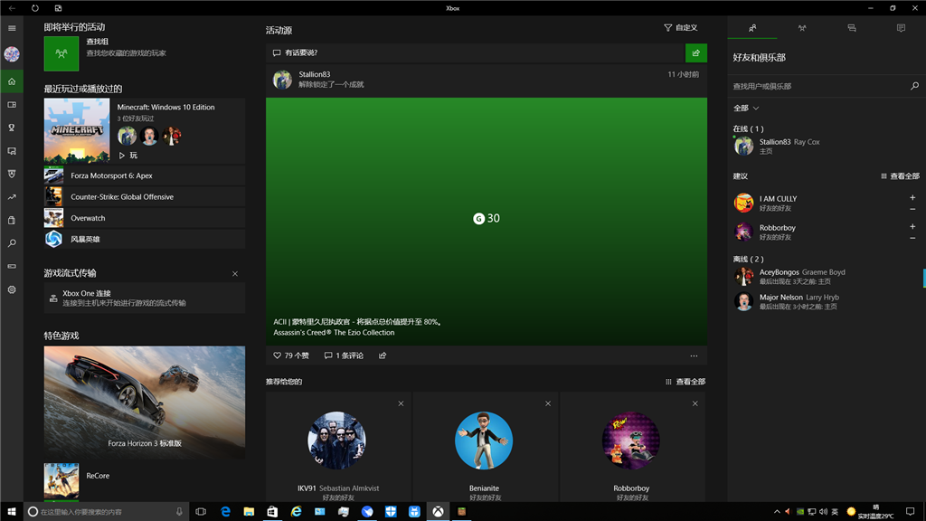Image resolution: width=926 pixels, height=521 pixels.
Task: Switch to the Messages tab in right panel
Action: 852,28
